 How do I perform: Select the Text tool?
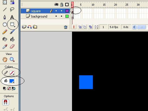(x=12, y=17)
